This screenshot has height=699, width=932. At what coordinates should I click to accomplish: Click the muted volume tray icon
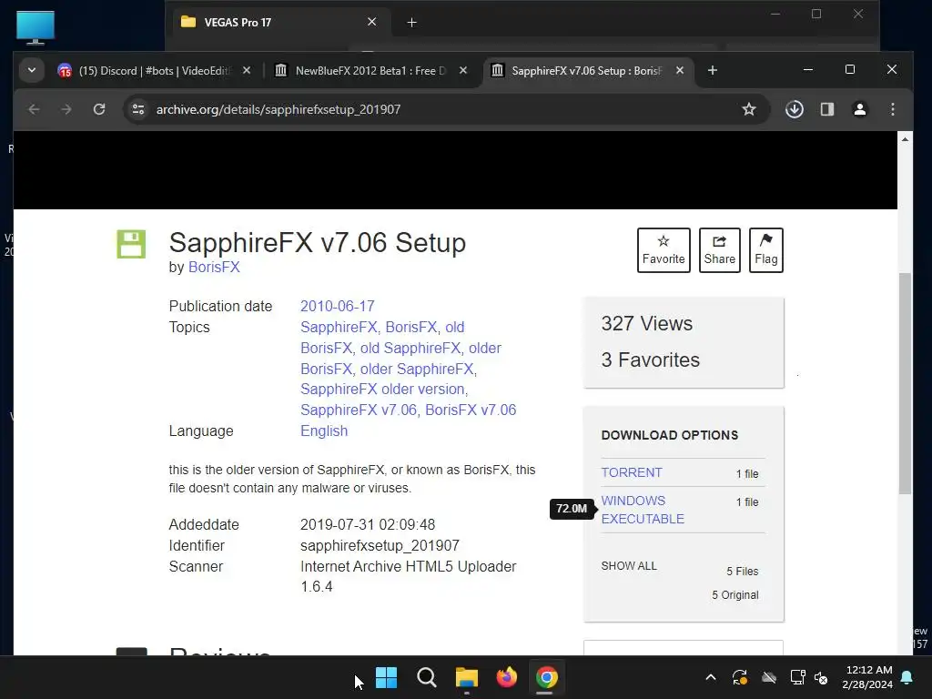point(821,677)
